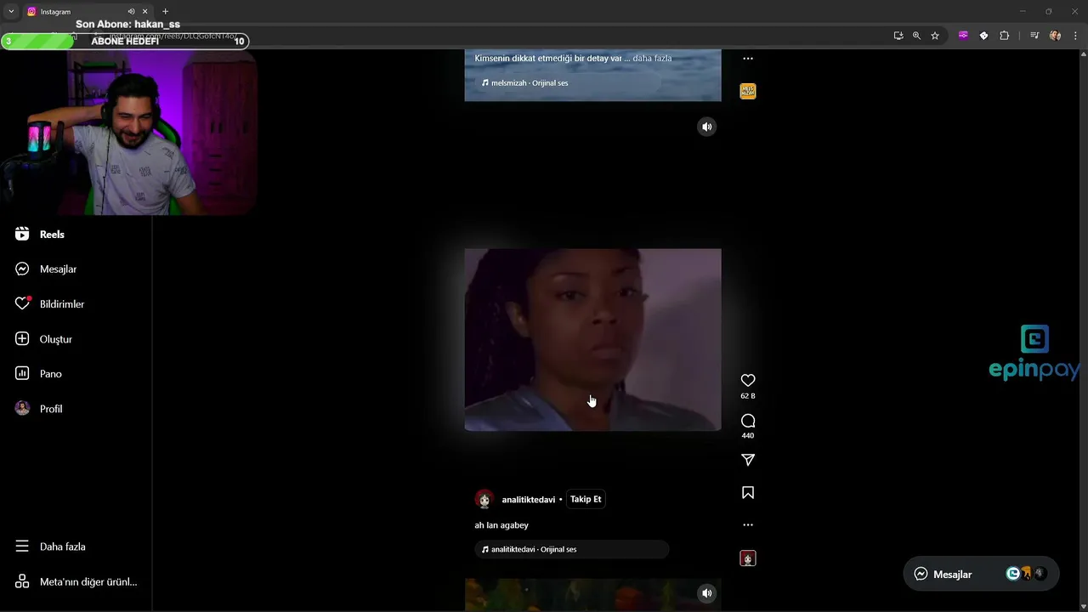The height and width of the screenshot is (612, 1088).
Task: Toggle sound on the bottom reel
Action: tap(706, 593)
